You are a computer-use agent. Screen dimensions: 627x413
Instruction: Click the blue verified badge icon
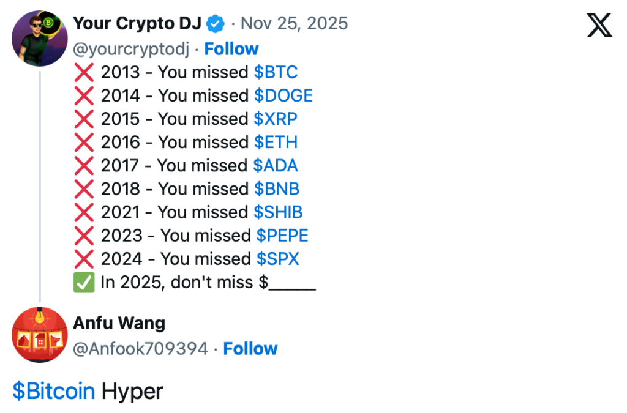point(215,24)
